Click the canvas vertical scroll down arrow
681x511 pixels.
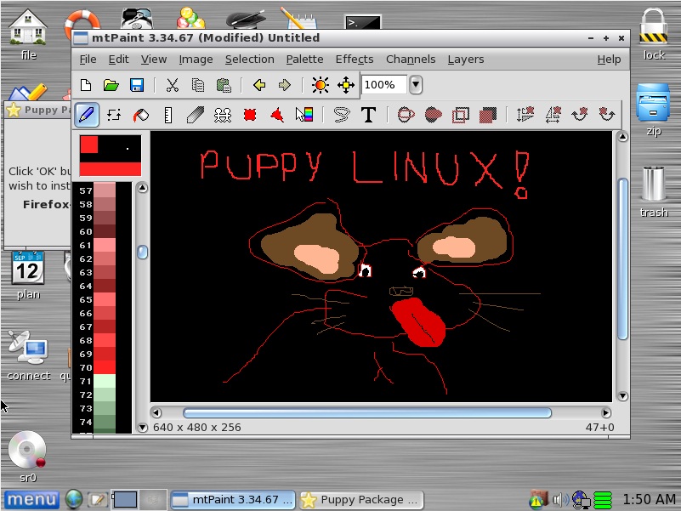click(x=622, y=396)
